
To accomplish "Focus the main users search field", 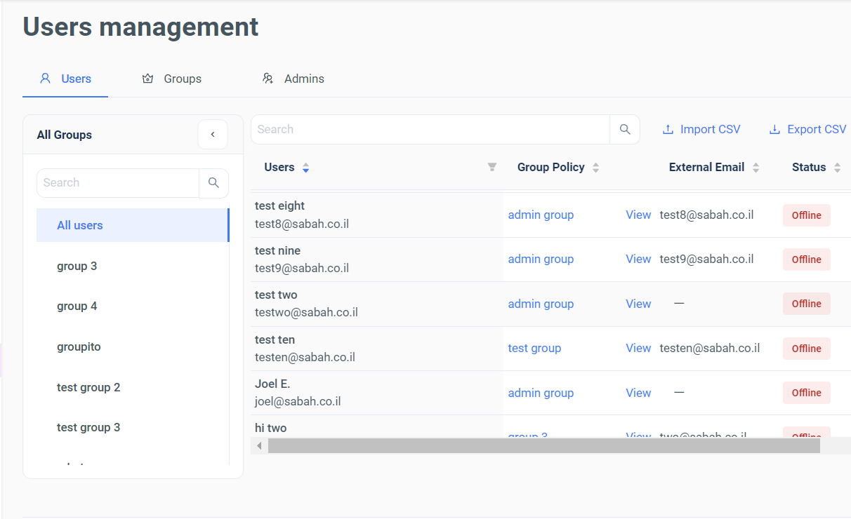I will (x=430, y=130).
